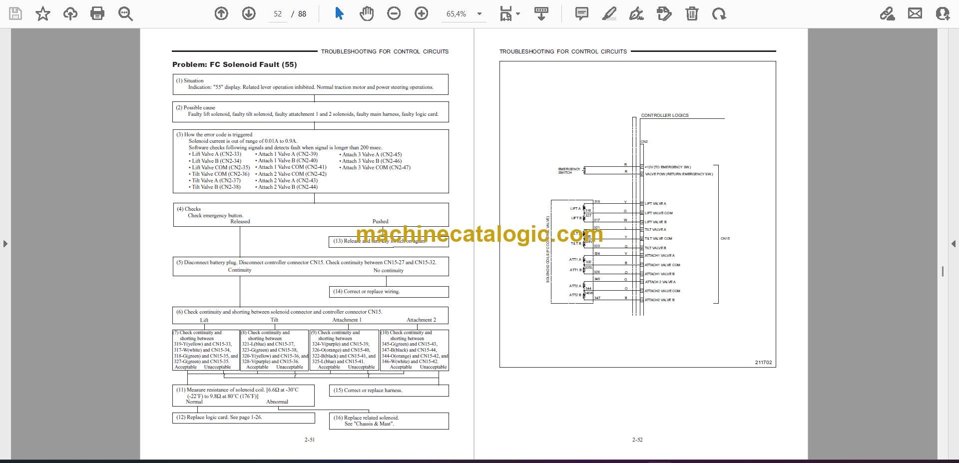Click '(2) Possible cause' text
The width and height of the screenshot is (959, 463).
[195, 107]
